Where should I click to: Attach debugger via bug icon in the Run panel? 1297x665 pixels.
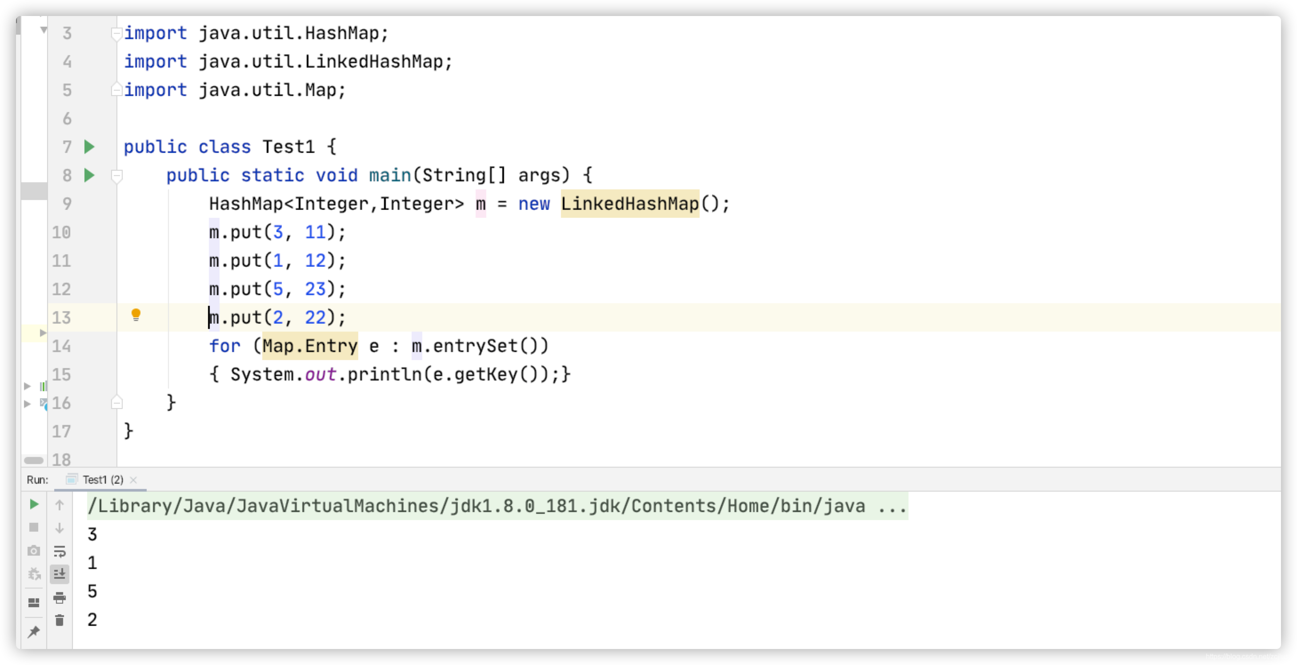[x=34, y=574]
